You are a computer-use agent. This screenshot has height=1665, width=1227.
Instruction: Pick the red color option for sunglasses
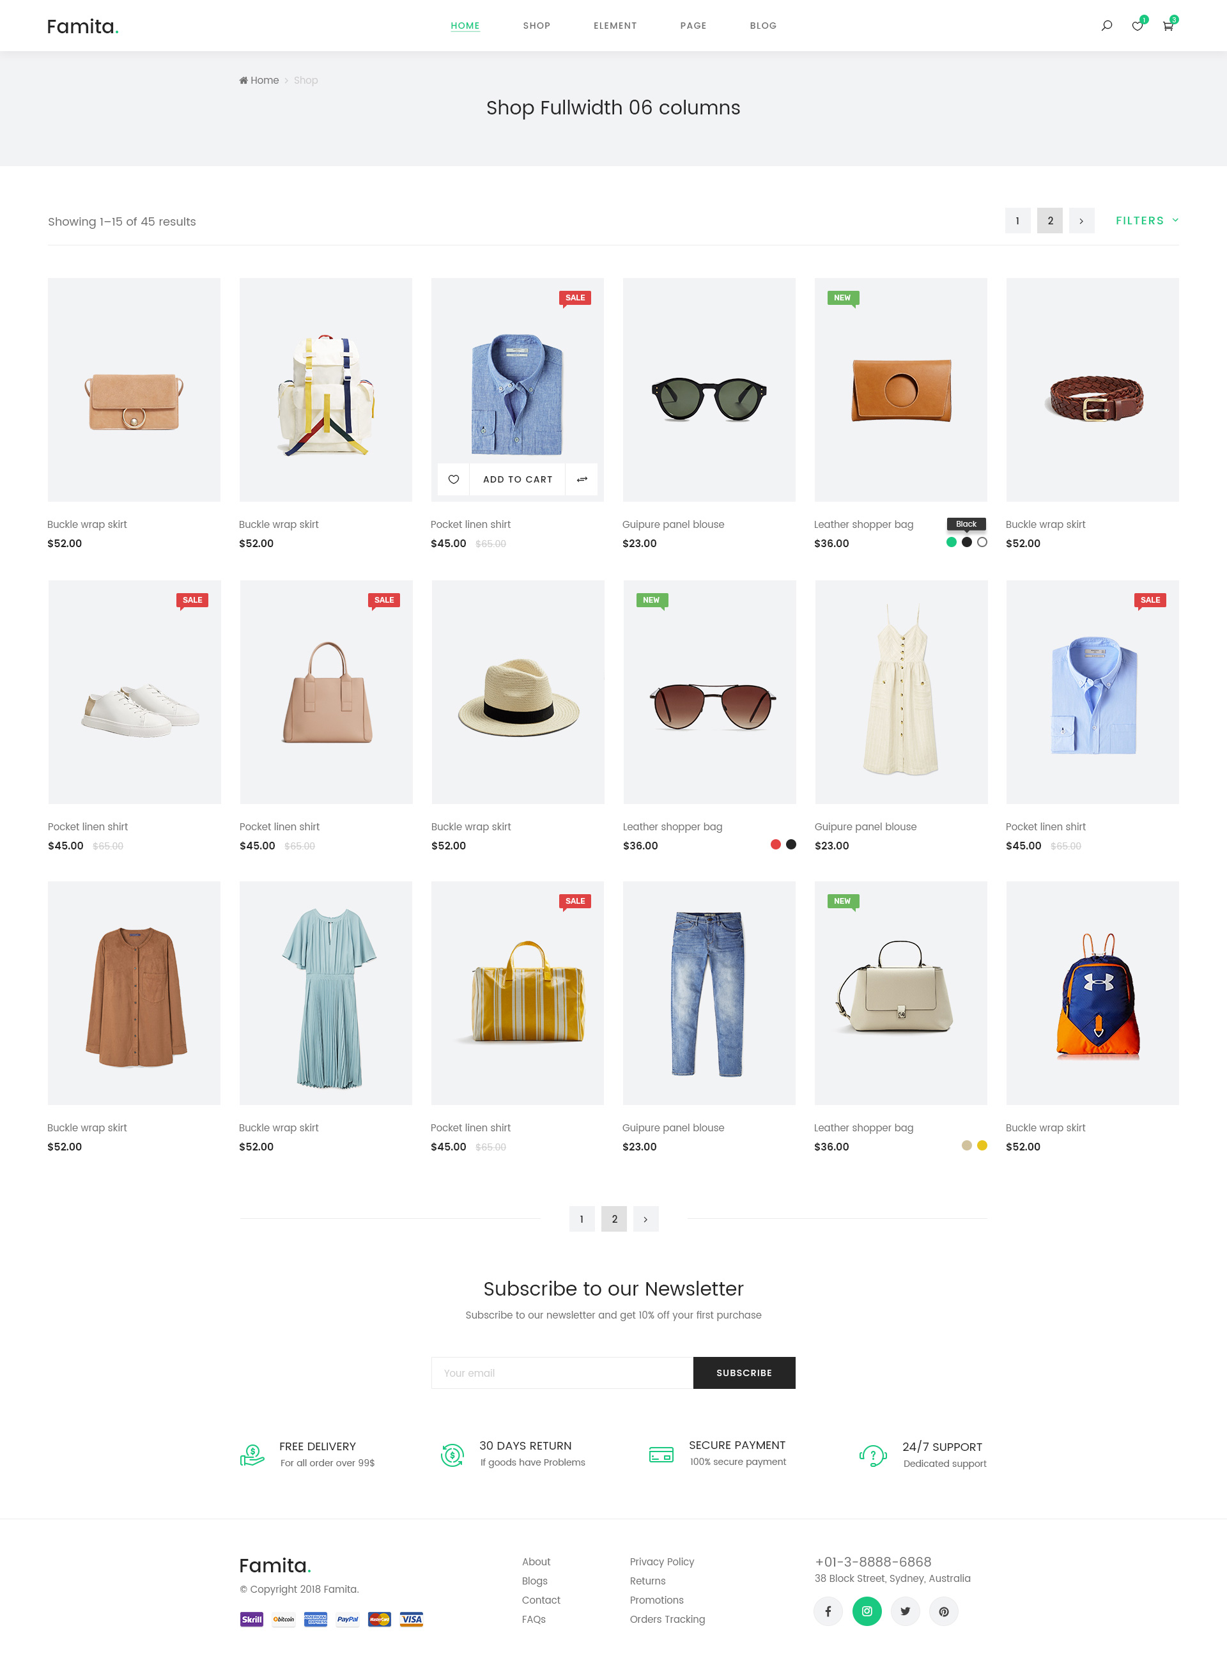(775, 844)
